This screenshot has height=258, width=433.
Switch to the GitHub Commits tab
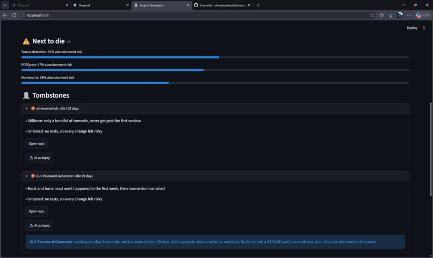(x=222, y=5)
